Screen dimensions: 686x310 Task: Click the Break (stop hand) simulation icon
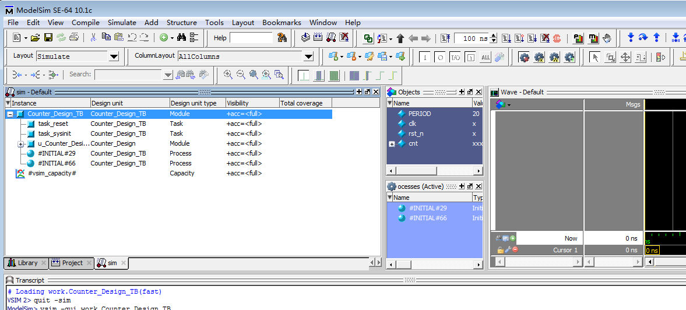(607, 38)
